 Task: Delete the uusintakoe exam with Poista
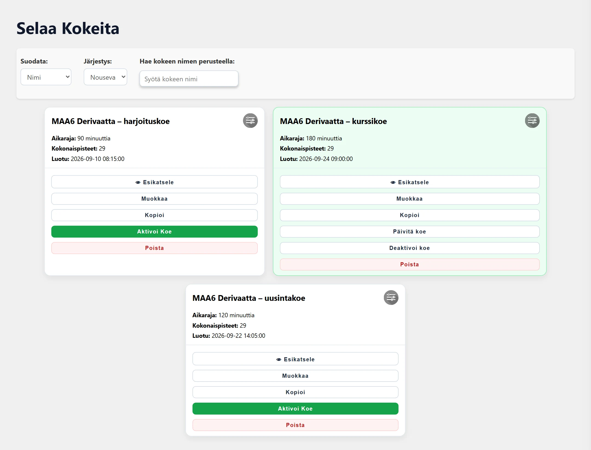pyautogui.click(x=295, y=425)
